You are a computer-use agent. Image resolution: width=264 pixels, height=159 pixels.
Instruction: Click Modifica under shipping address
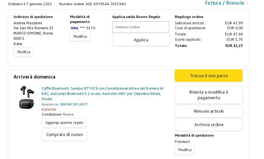coord(23,52)
